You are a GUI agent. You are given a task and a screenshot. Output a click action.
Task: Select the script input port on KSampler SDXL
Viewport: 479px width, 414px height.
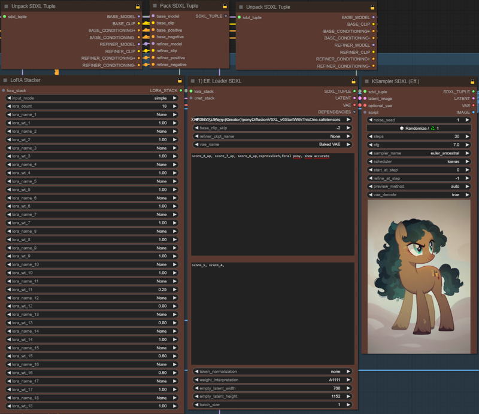(365, 112)
